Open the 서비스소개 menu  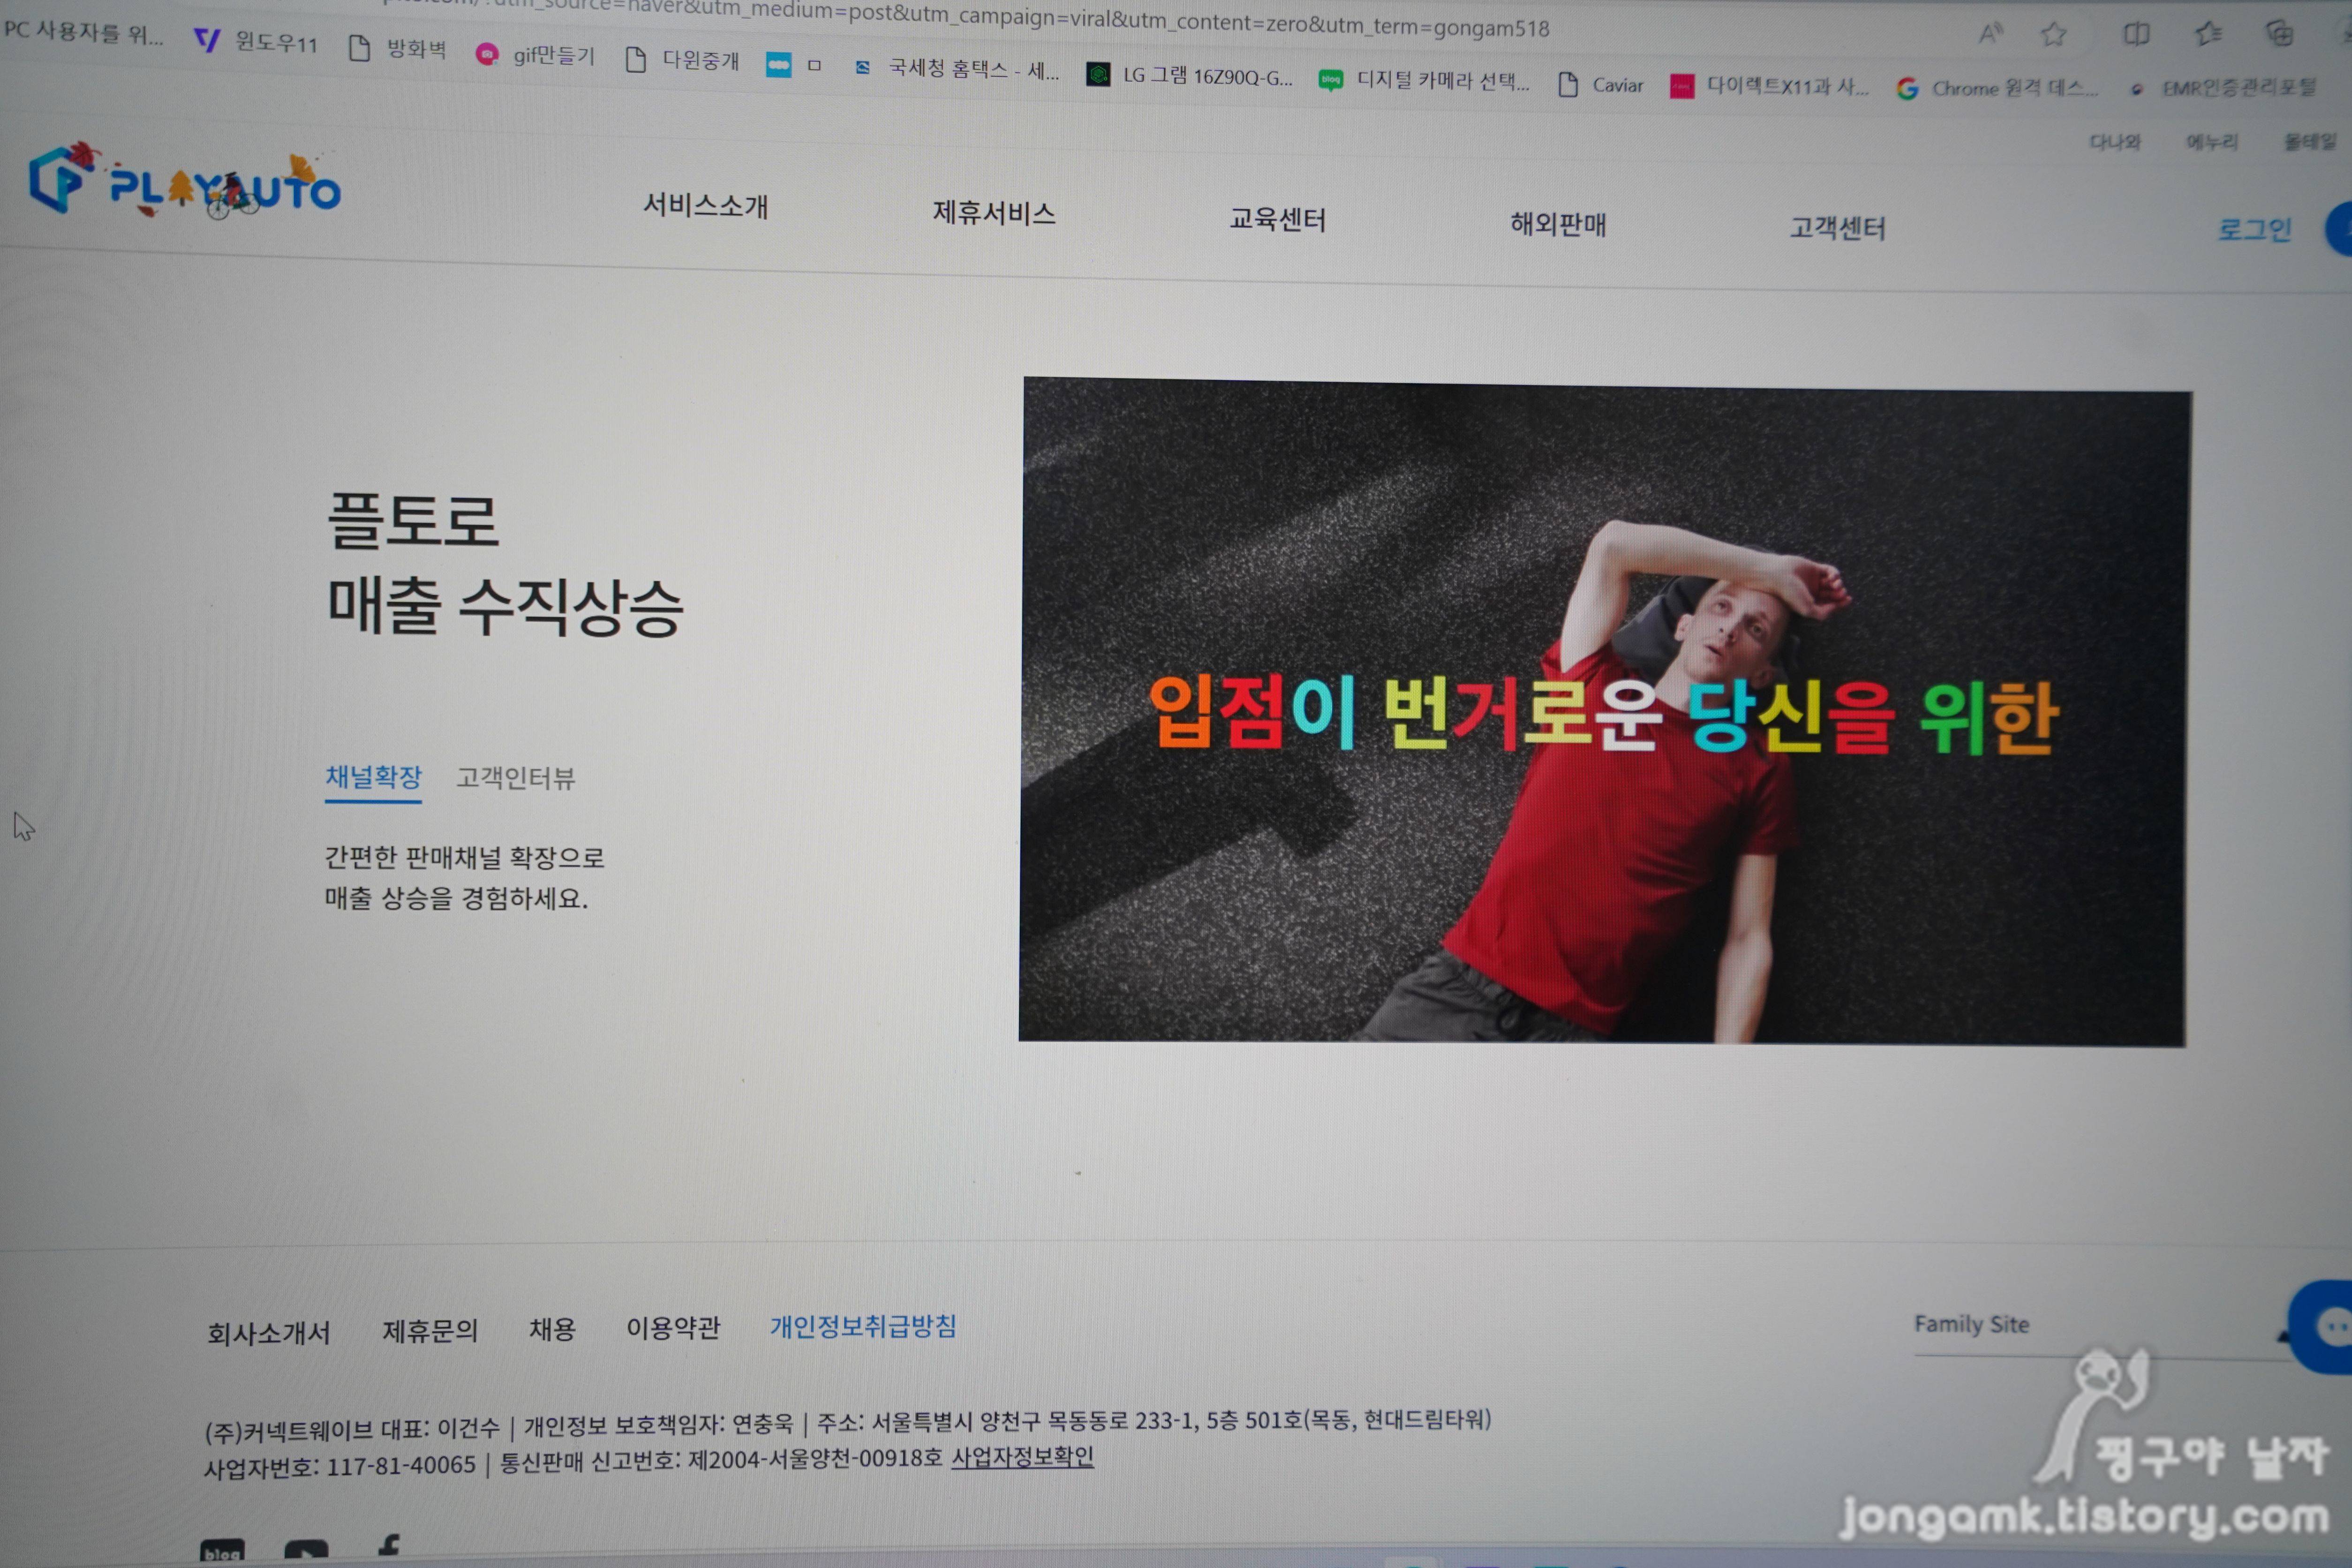[x=705, y=206]
